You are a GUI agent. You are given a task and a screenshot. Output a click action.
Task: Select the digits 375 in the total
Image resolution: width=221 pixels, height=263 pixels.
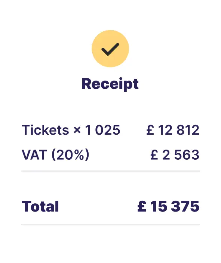point(185,206)
